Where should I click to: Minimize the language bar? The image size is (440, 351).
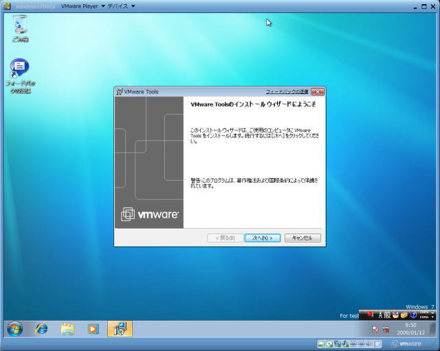(x=432, y=313)
